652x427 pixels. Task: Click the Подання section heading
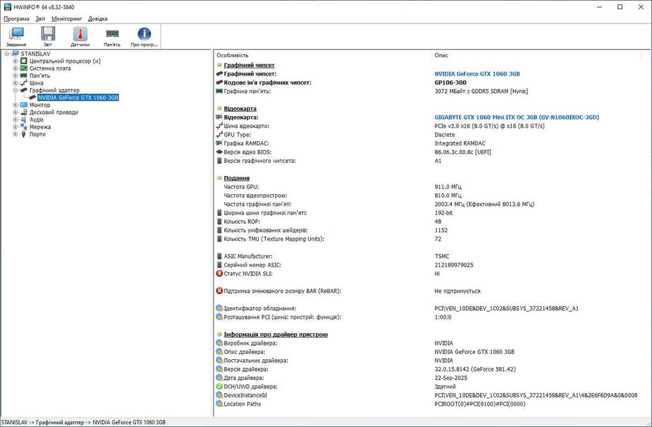[x=237, y=178]
